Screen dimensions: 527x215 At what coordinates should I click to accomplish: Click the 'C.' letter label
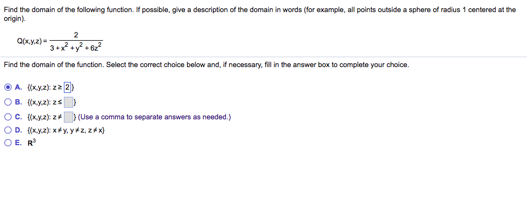coord(19,117)
